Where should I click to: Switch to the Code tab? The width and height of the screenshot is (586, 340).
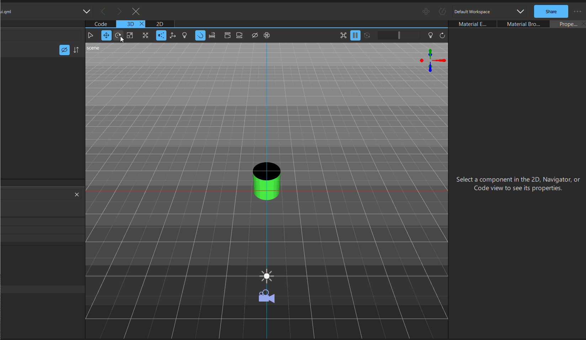pyautogui.click(x=101, y=24)
